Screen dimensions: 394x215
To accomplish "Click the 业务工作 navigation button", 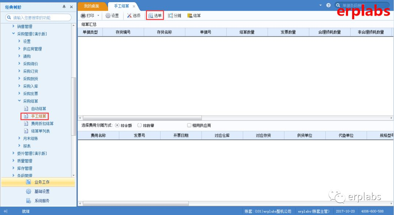I will (x=38, y=182).
